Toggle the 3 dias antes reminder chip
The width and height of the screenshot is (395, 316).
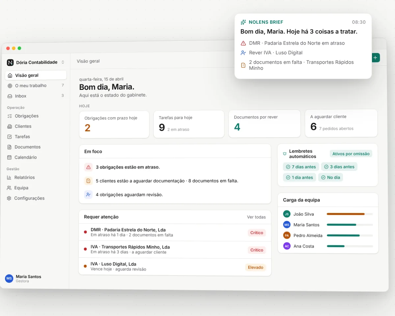(x=339, y=167)
